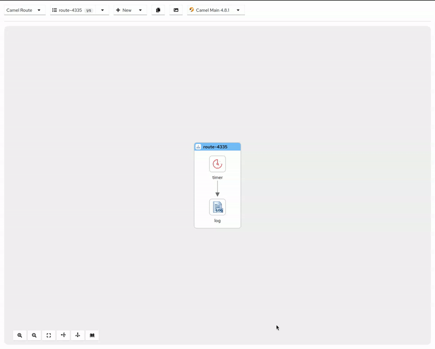Open the step catalog

pos(92,335)
